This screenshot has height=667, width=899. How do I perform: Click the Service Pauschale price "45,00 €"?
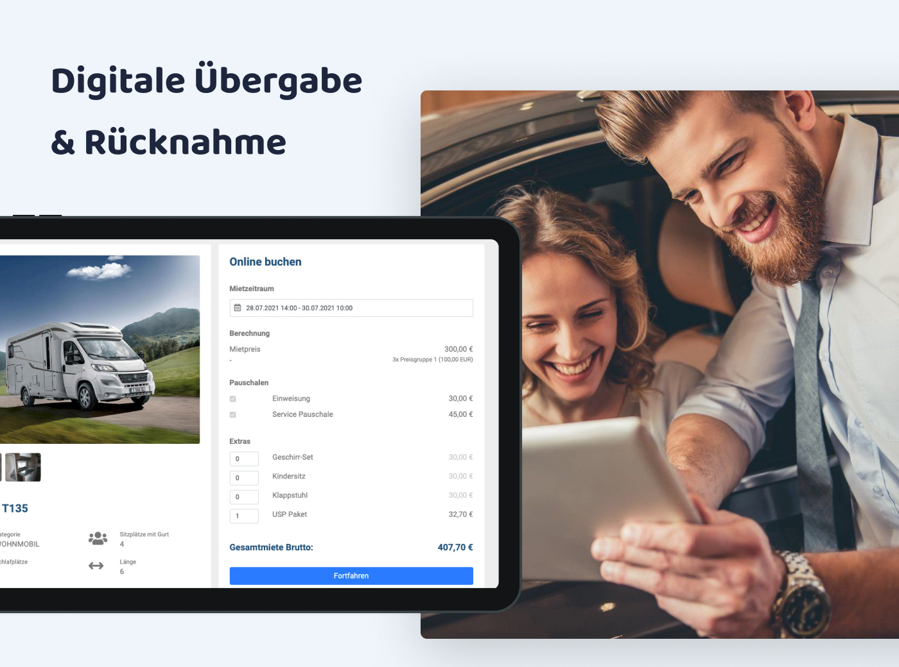point(460,414)
